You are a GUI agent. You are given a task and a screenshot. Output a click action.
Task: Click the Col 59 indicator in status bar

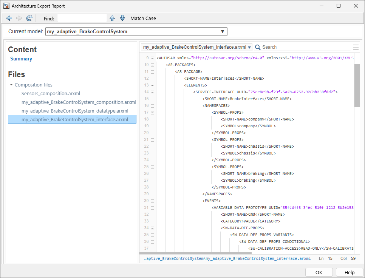pyautogui.click(x=348, y=258)
